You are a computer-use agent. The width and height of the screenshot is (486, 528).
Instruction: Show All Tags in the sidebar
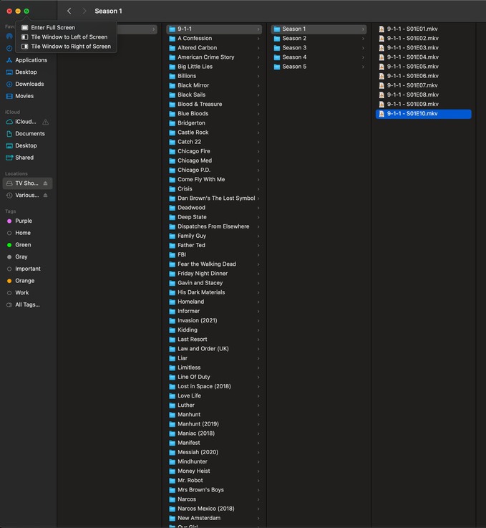click(x=27, y=304)
